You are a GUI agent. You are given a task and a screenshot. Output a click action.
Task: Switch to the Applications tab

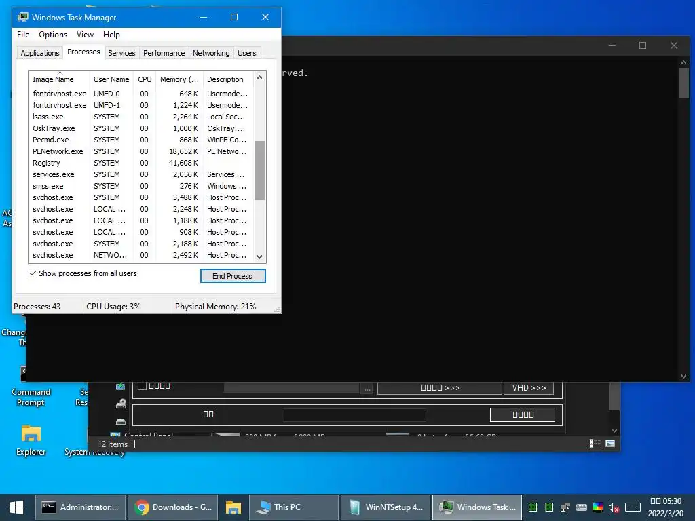pos(40,53)
